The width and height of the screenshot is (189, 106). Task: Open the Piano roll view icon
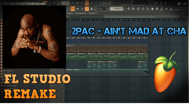point(134,9)
